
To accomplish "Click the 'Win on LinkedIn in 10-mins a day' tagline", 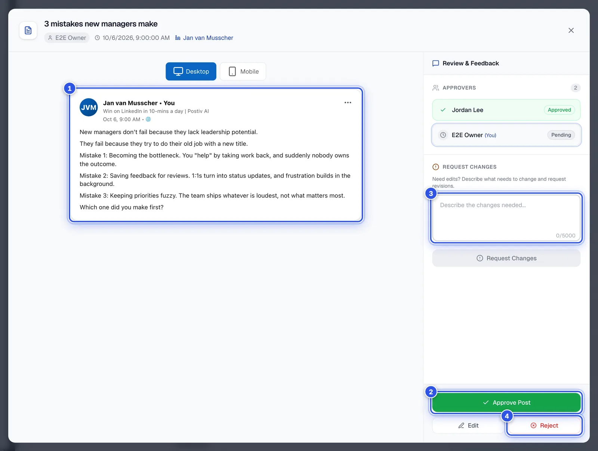I will tap(156, 111).
